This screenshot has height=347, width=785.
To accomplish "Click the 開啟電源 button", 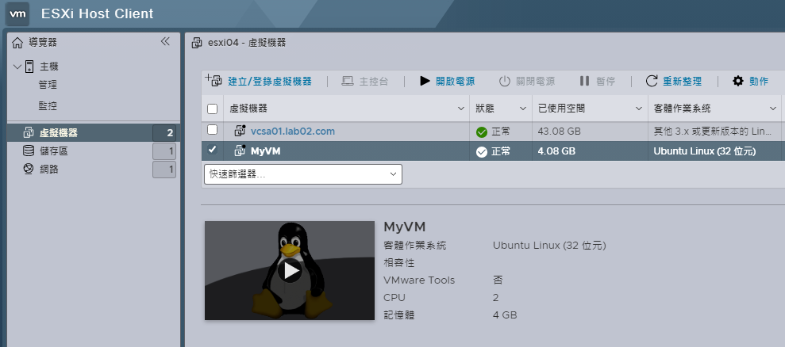I will pos(447,81).
